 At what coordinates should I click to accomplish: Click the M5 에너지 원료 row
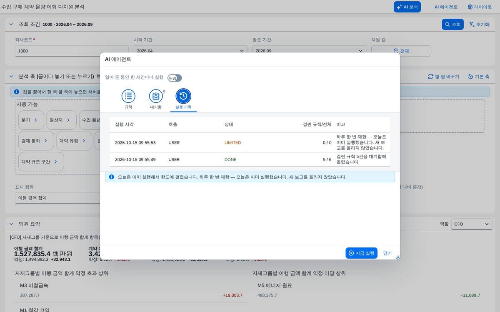click(369, 290)
